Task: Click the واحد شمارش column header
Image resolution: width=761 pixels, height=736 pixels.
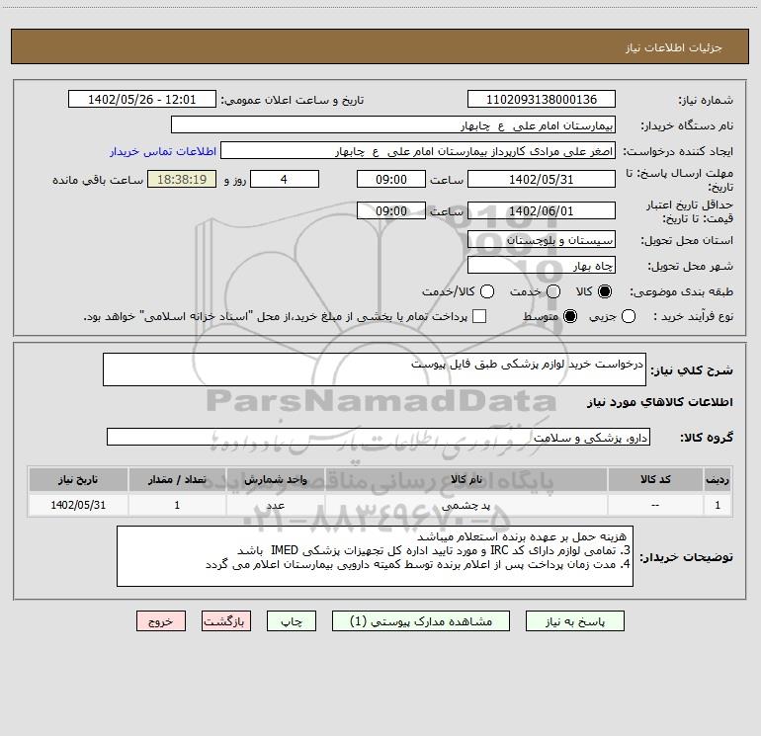Action: pos(275,480)
